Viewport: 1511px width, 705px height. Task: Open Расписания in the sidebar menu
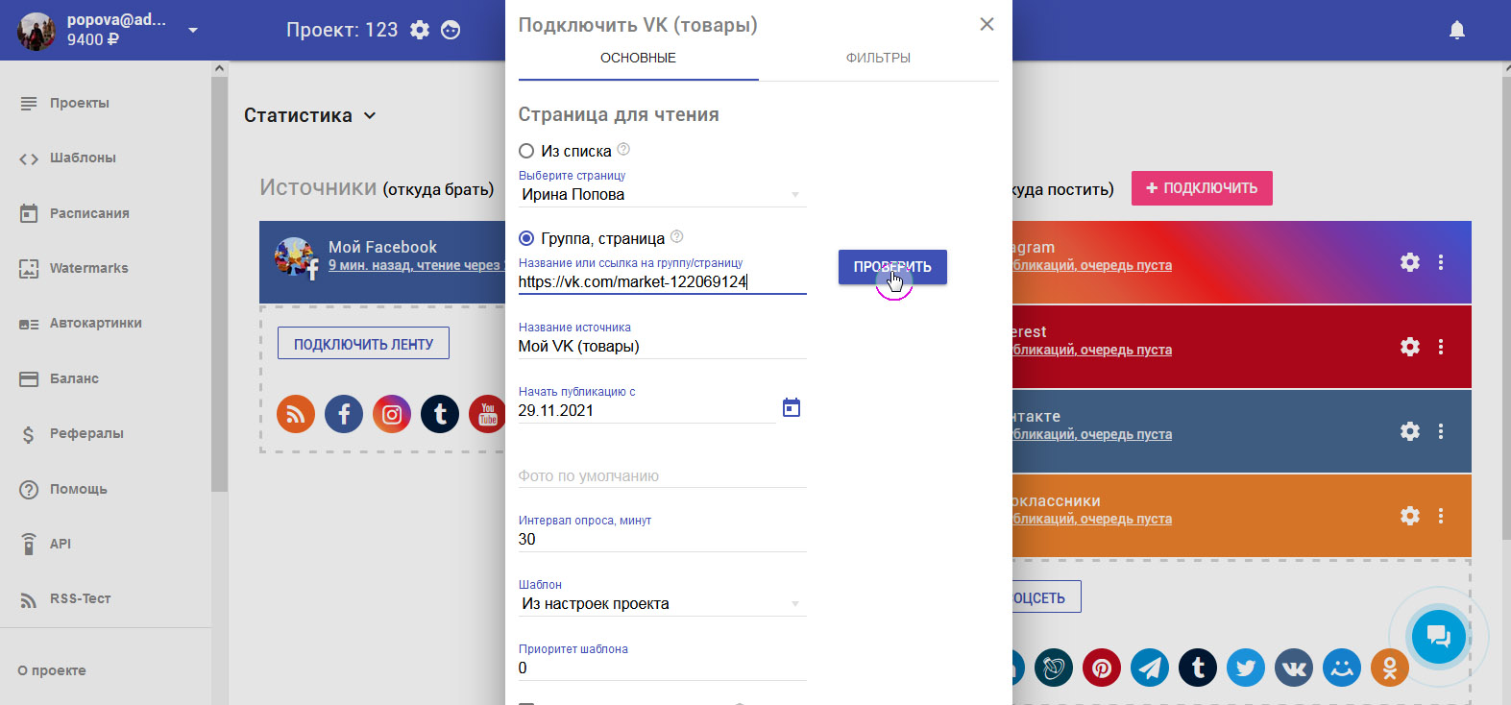pos(89,213)
